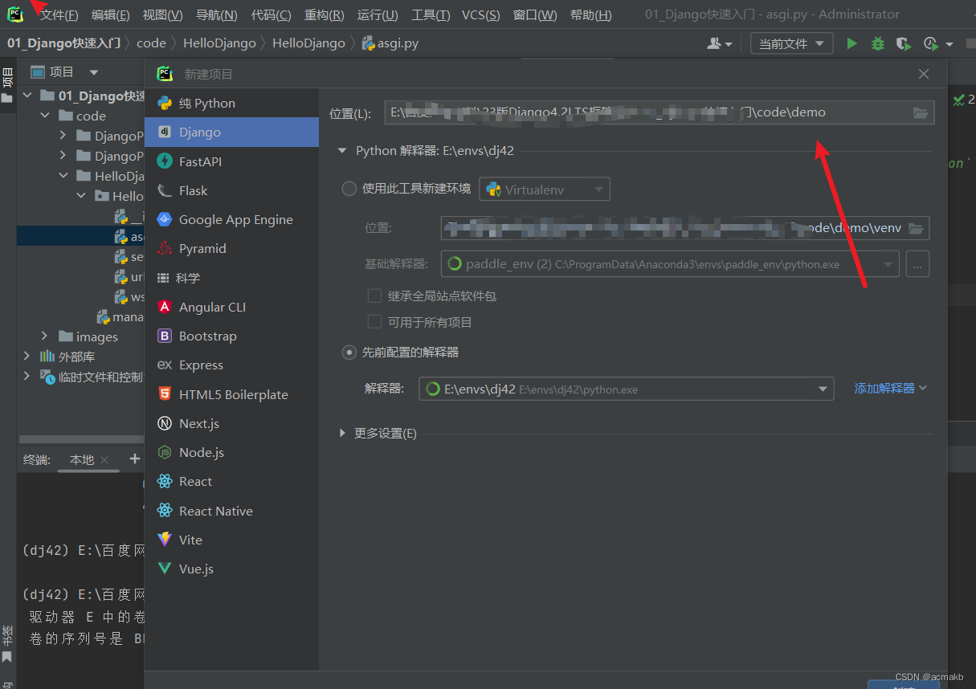
Task: Select the Angular CLI project type
Action: [231, 307]
